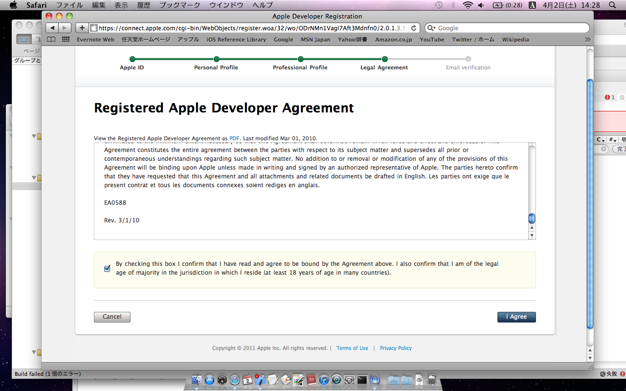Click the 'Legal Agreement' step label
626x391 pixels.
coord(384,67)
